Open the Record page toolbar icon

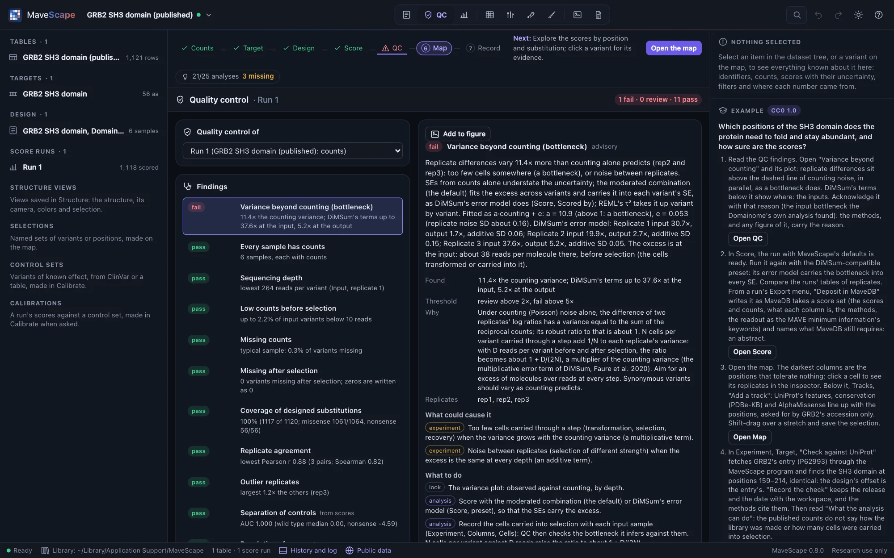click(598, 15)
